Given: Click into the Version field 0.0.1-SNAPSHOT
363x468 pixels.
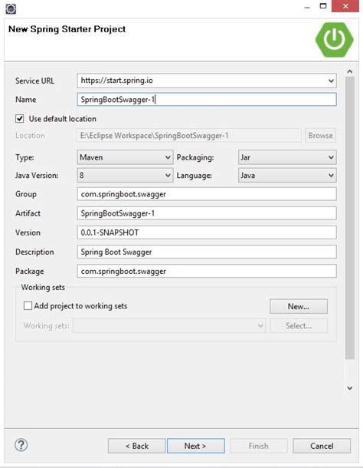Looking at the screenshot, I should pos(207,232).
